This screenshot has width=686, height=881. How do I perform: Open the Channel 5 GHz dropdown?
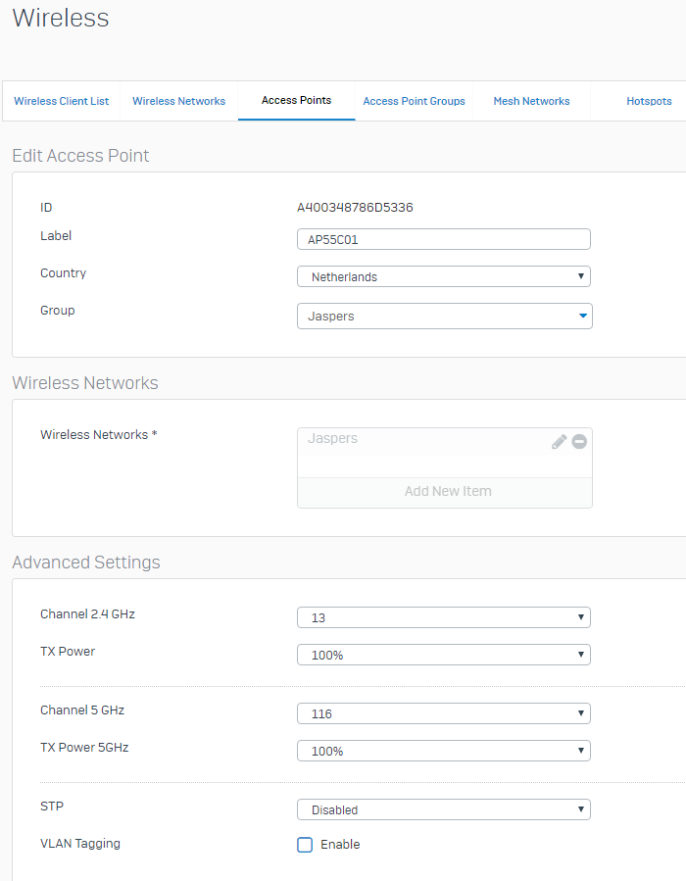click(x=443, y=714)
